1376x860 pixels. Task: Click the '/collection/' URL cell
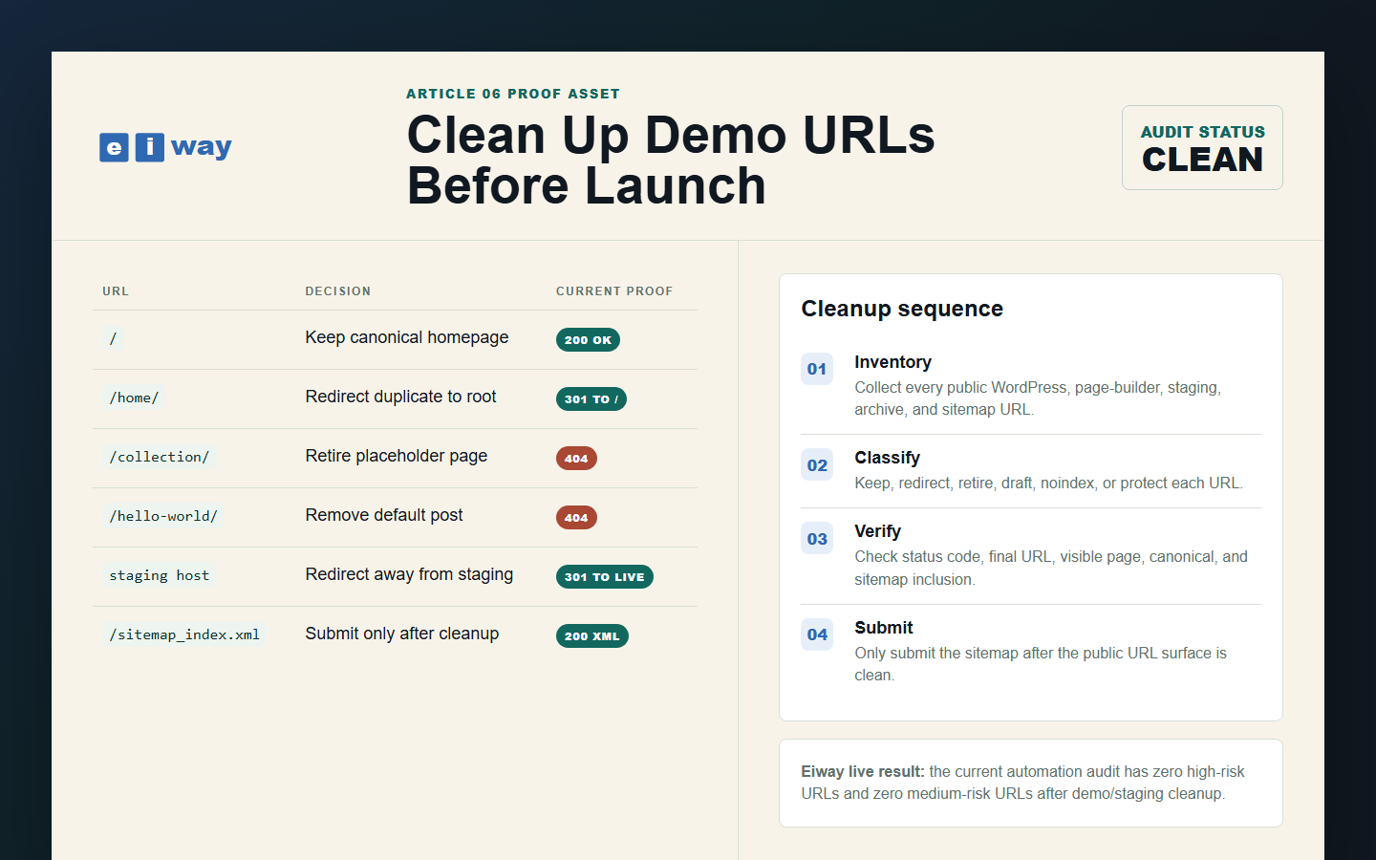point(159,457)
